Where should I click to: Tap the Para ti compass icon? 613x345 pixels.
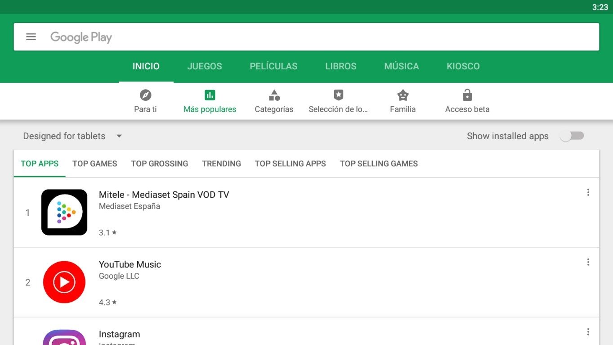[x=145, y=95]
